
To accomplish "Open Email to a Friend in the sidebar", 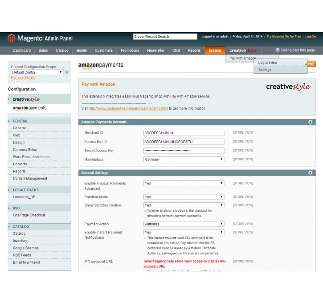I will click(x=39, y=262).
